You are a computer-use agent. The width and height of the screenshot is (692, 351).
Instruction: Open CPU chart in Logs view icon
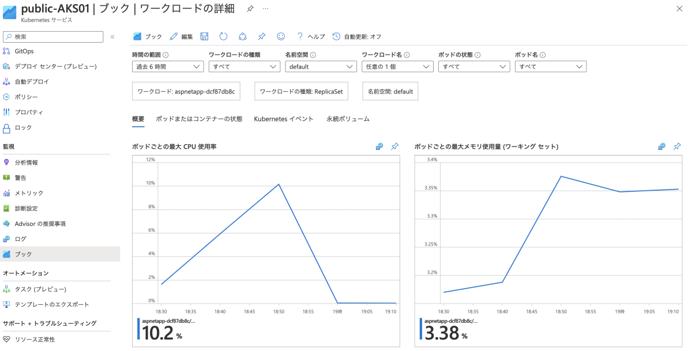tap(379, 146)
